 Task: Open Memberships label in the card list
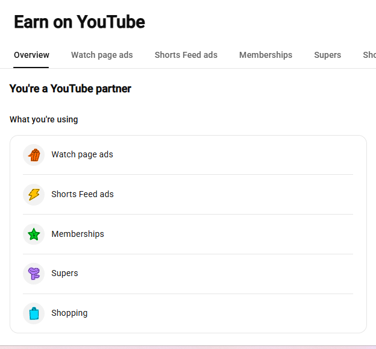78,234
